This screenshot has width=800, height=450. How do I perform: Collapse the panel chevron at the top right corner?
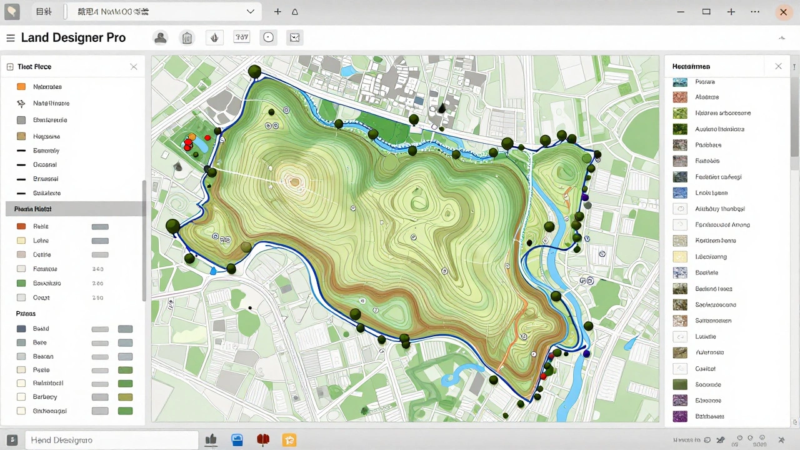pyautogui.click(x=782, y=37)
